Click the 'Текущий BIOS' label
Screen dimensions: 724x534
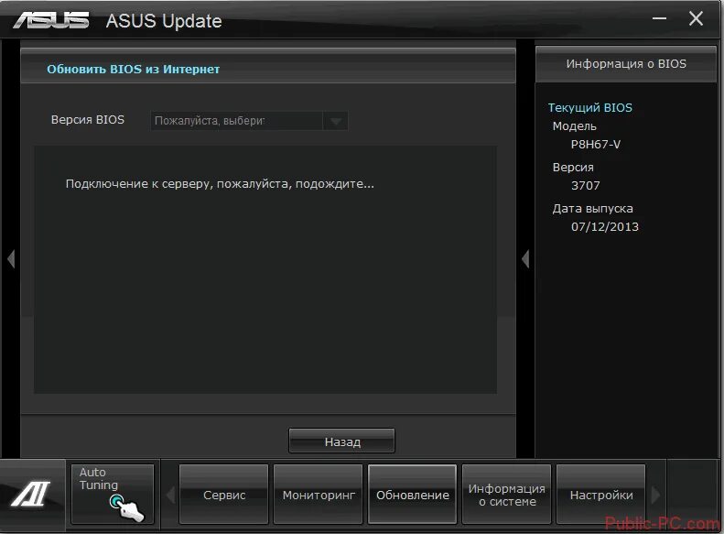coord(590,108)
